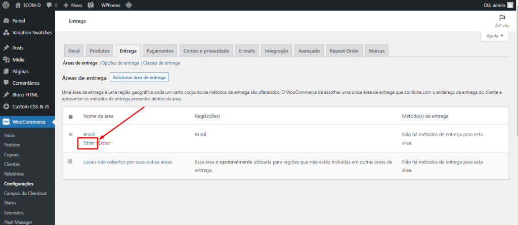Click the Região(ões) column header

click(x=207, y=117)
